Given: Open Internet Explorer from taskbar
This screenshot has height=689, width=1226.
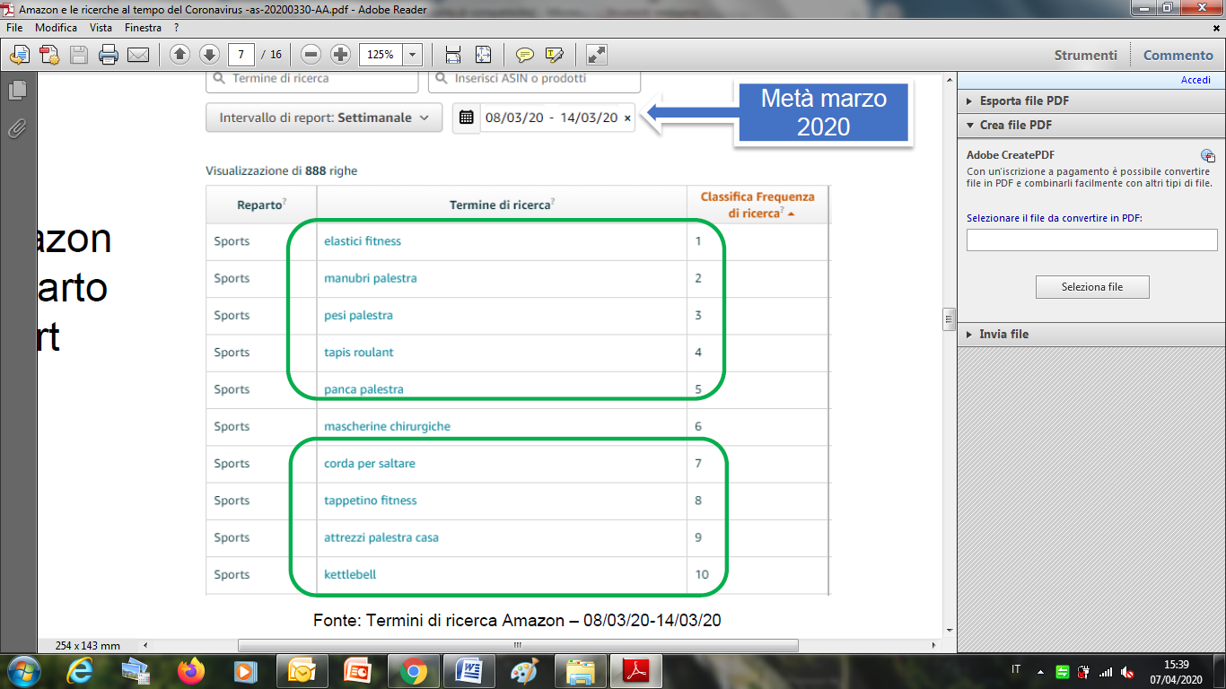Looking at the screenshot, I should [x=80, y=670].
